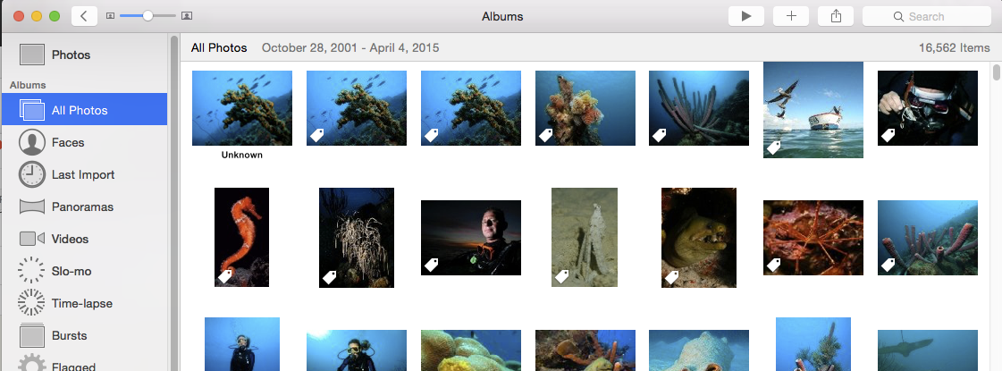Select the sandy camouflaged creature photo
Image resolution: width=1002 pixels, height=371 pixels.
tap(585, 237)
